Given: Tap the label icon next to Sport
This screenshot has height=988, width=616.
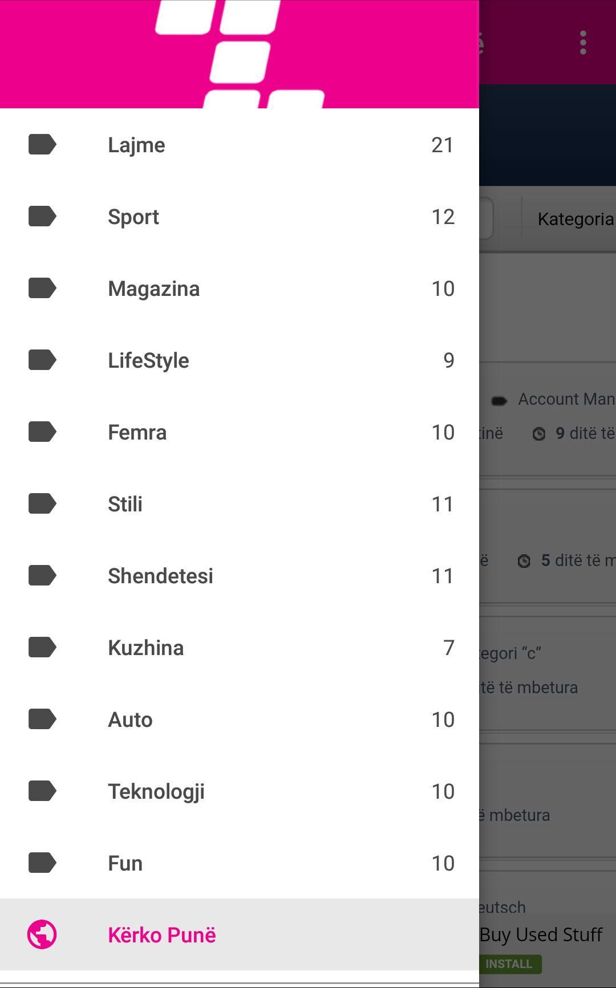Looking at the screenshot, I should point(42,217).
